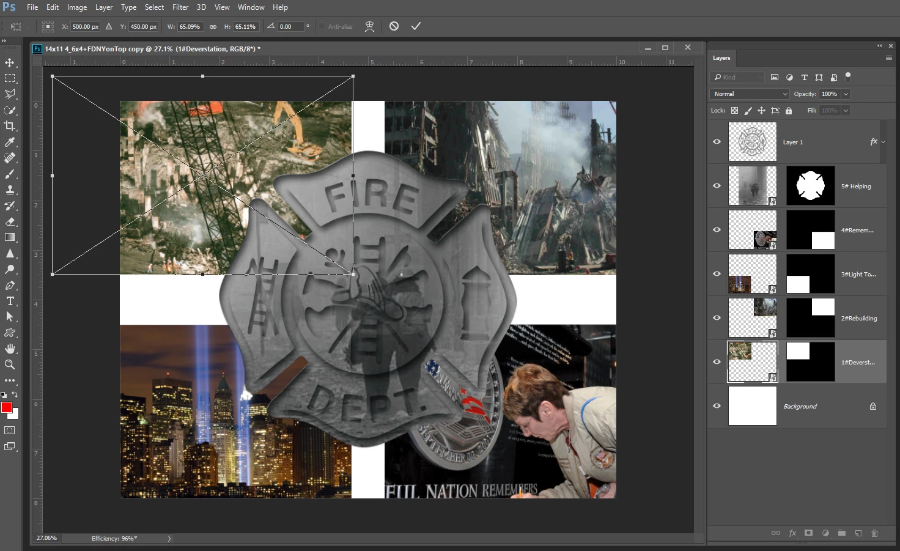Open the Image menu
900x551 pixels.
(x=76, y=7)
